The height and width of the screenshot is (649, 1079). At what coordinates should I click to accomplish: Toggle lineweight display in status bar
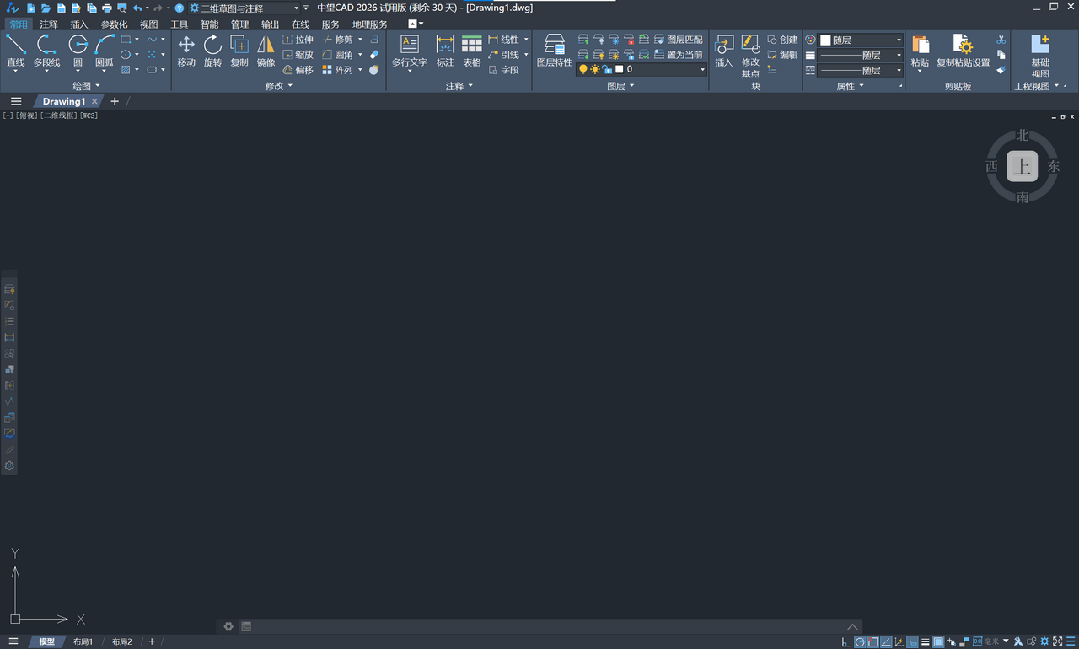click(x=925, y=642)
